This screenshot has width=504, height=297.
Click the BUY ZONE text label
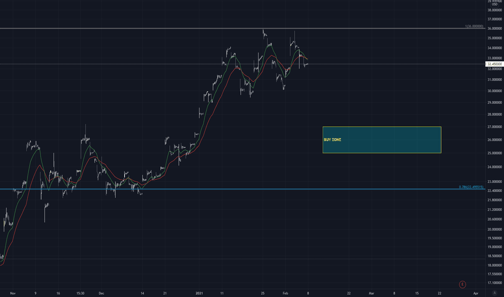[333, 140]
